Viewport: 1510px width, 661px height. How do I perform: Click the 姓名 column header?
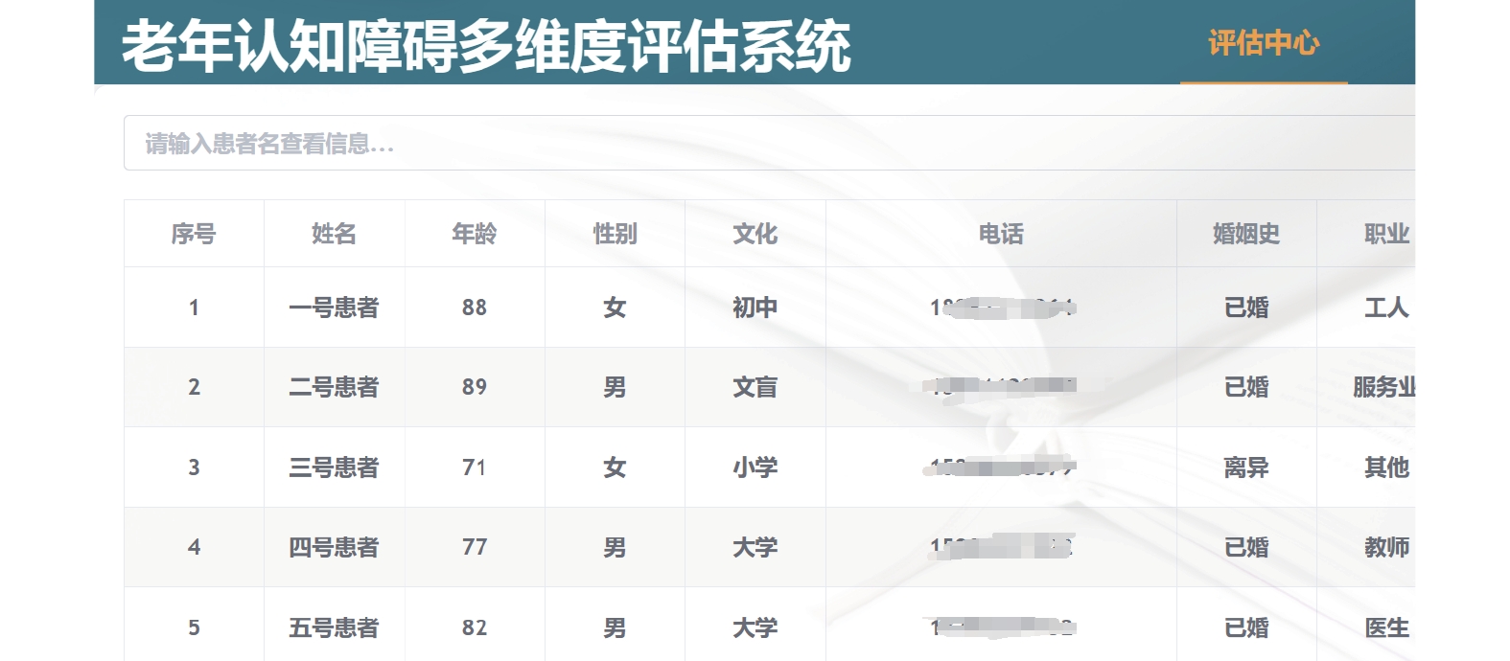coord(334,234)
